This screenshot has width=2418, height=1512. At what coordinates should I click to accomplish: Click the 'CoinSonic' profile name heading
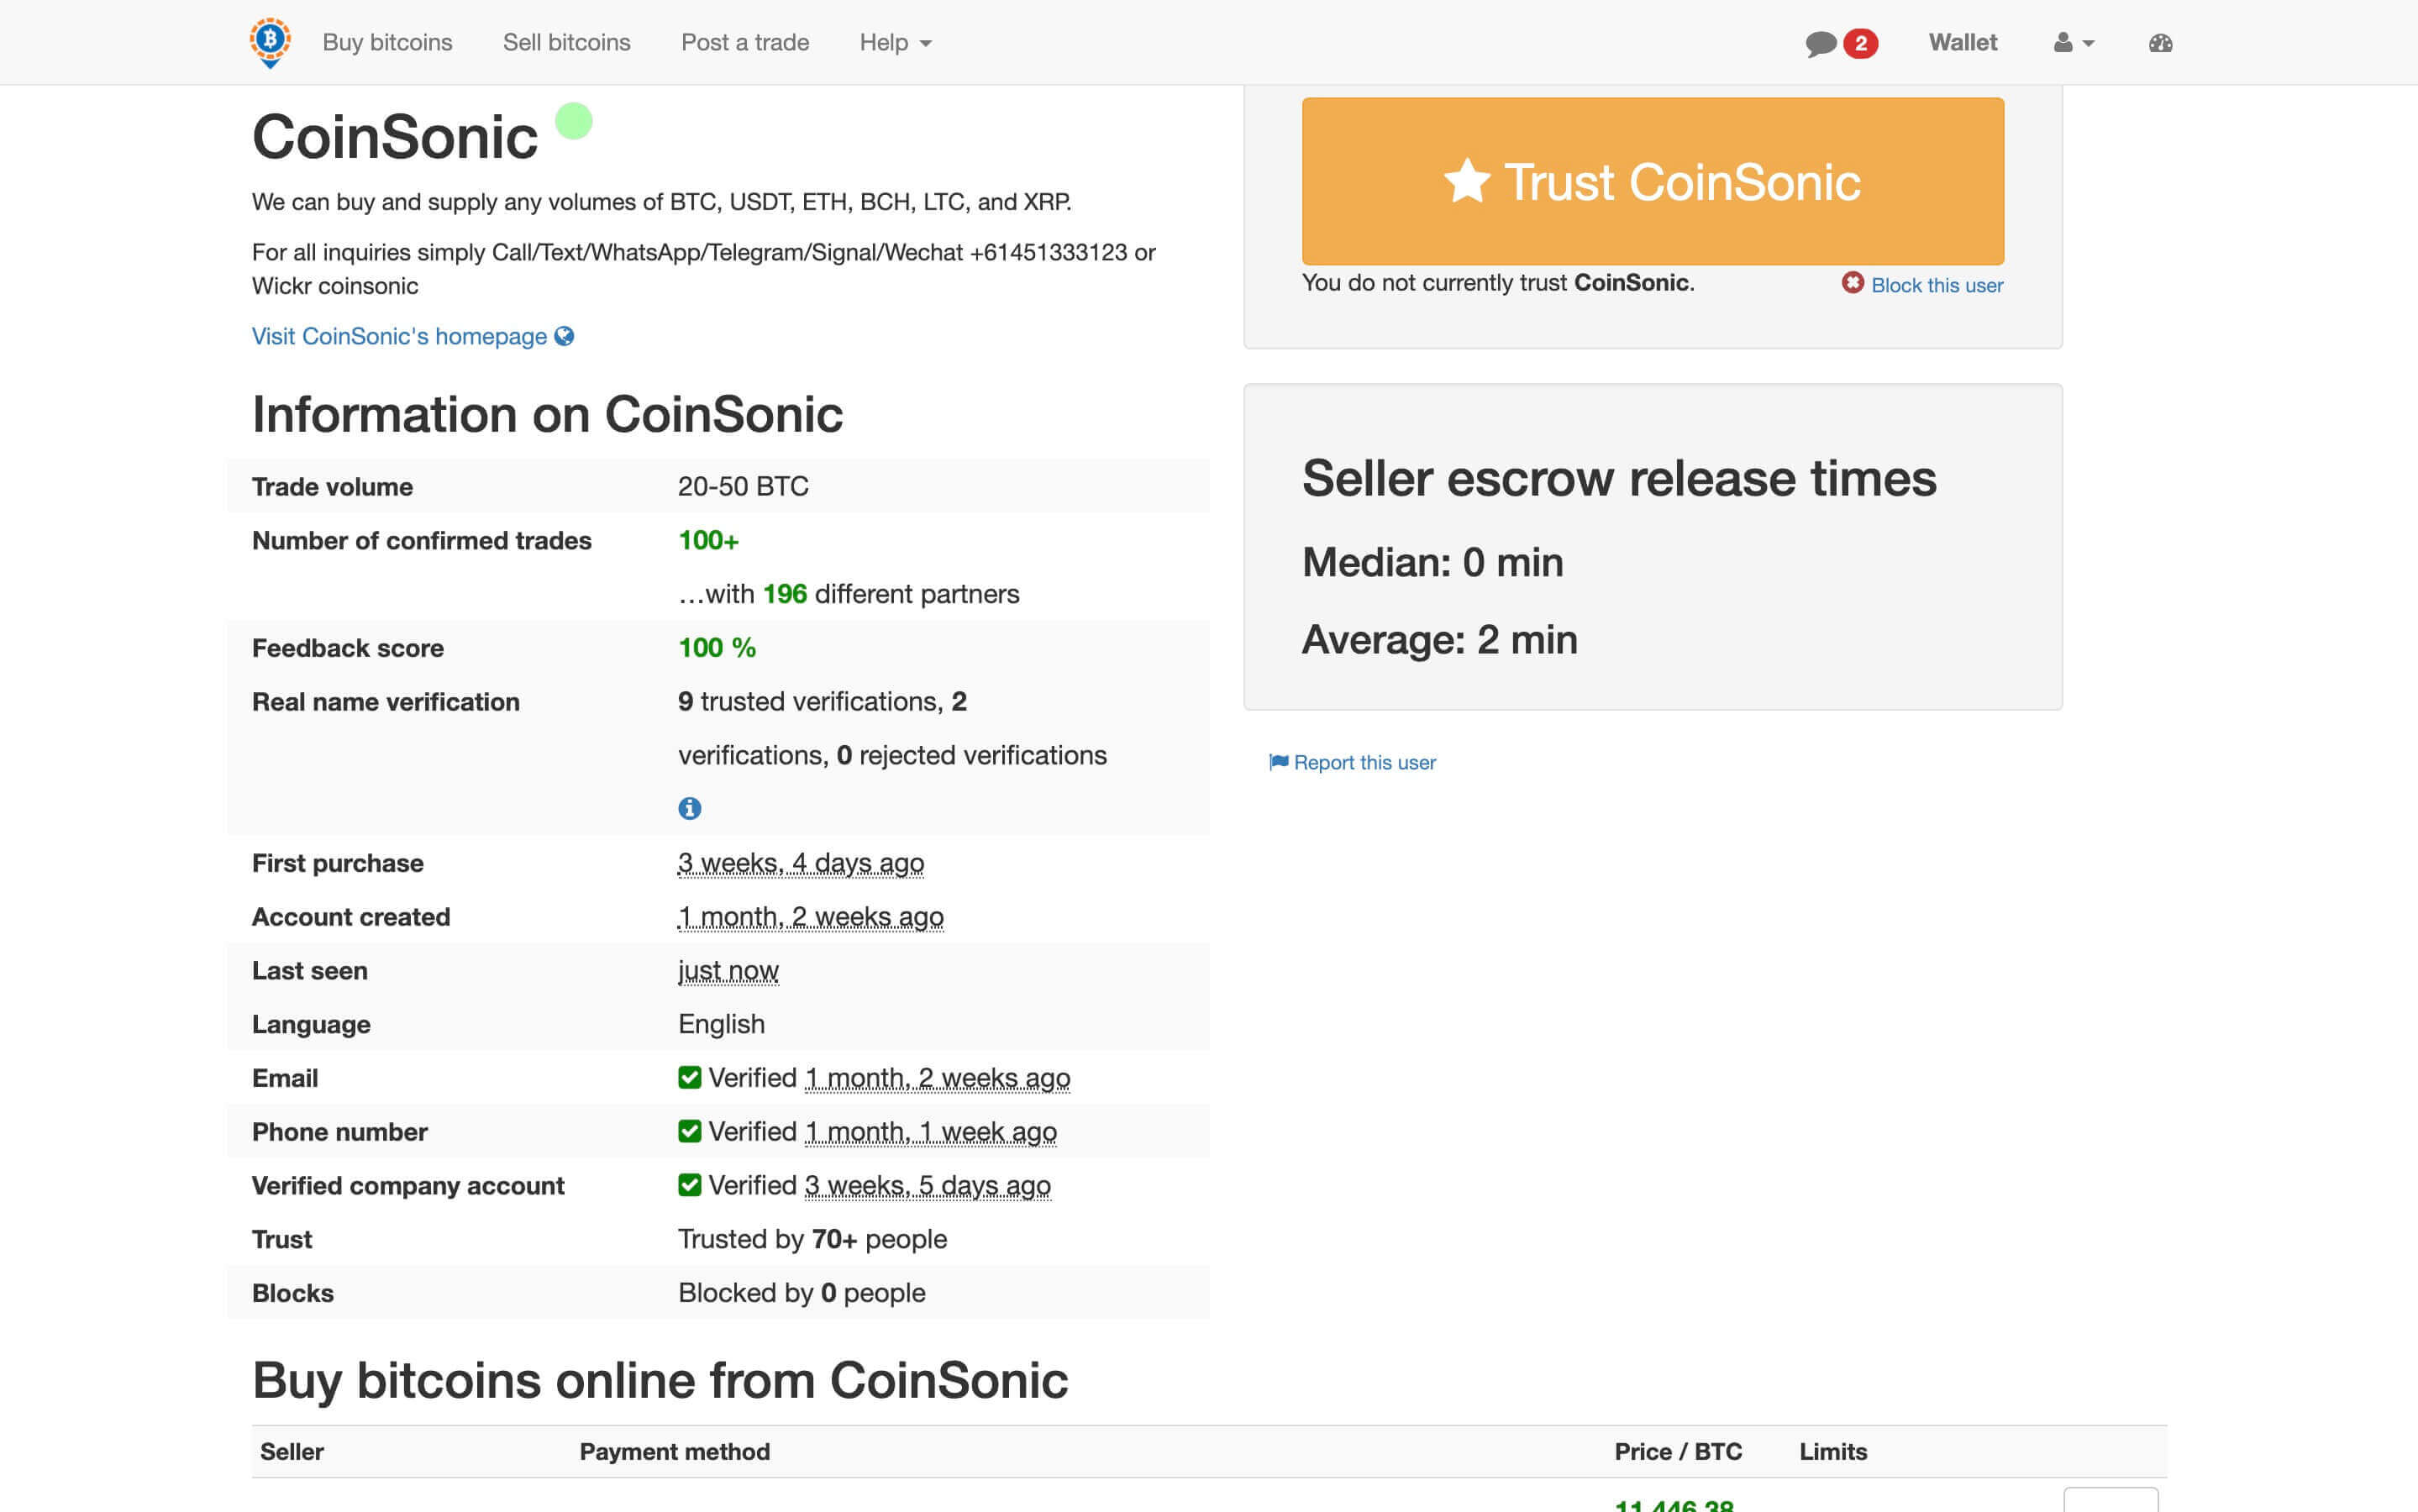(x=395, y=136)
